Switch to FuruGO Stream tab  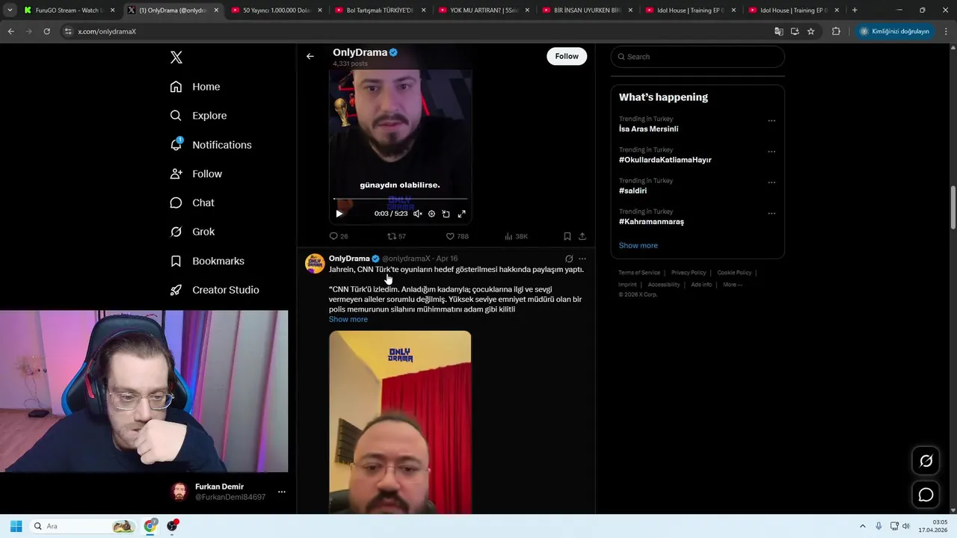point(69,10)
